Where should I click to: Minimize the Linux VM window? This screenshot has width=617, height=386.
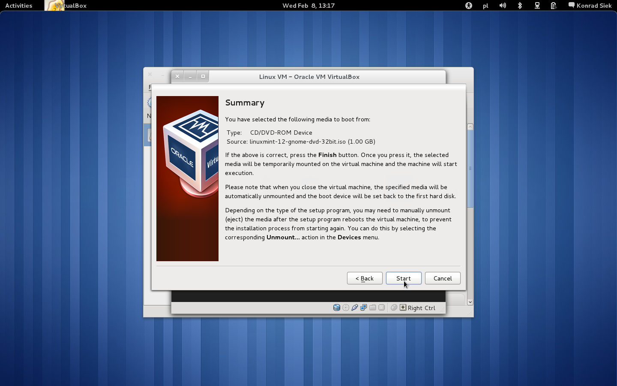[190, 77]
